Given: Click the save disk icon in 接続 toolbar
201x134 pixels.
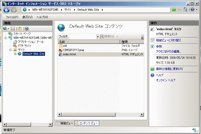Looking at the screenshot, I should point(13,29).
